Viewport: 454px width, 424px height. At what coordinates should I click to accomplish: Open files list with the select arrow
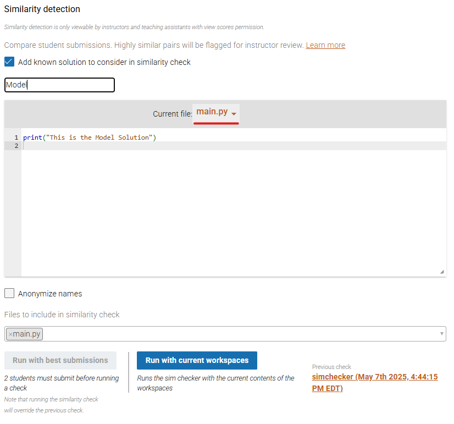[x=441, y=333]
